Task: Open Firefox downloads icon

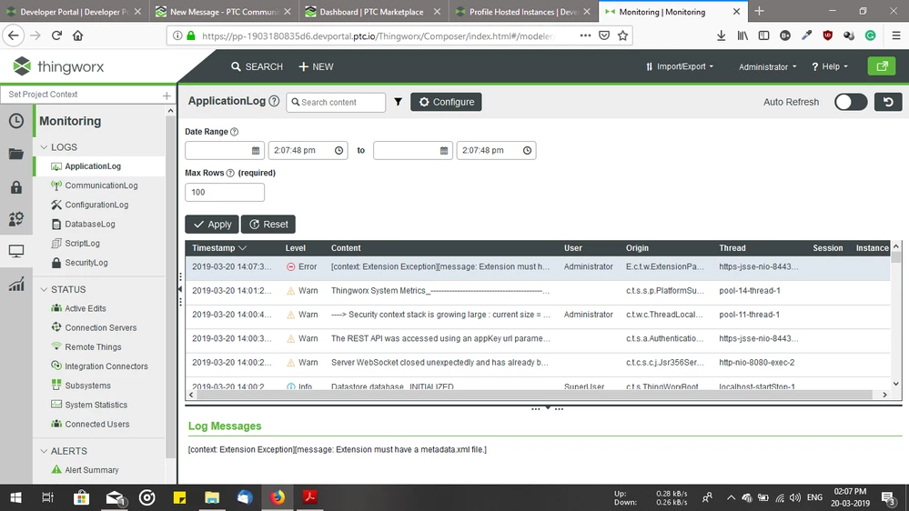Action: (x=722, y=36)
